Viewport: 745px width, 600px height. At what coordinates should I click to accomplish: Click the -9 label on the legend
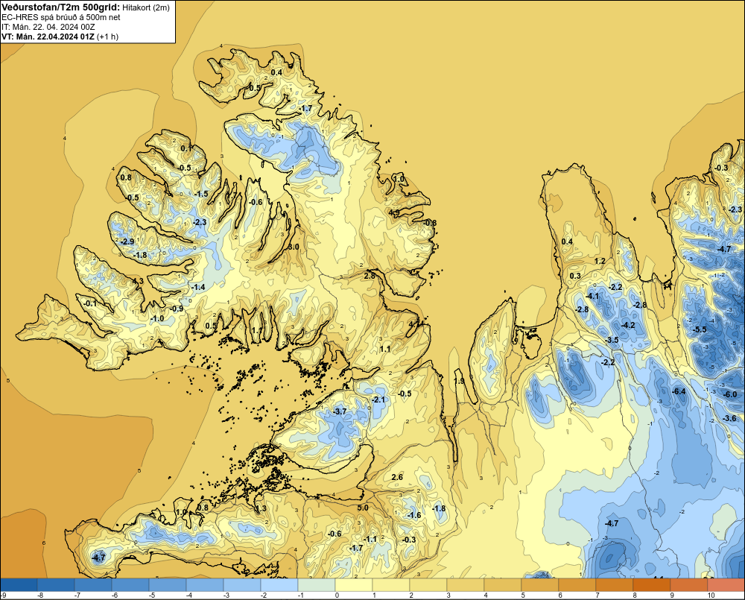tap(3, 596)
